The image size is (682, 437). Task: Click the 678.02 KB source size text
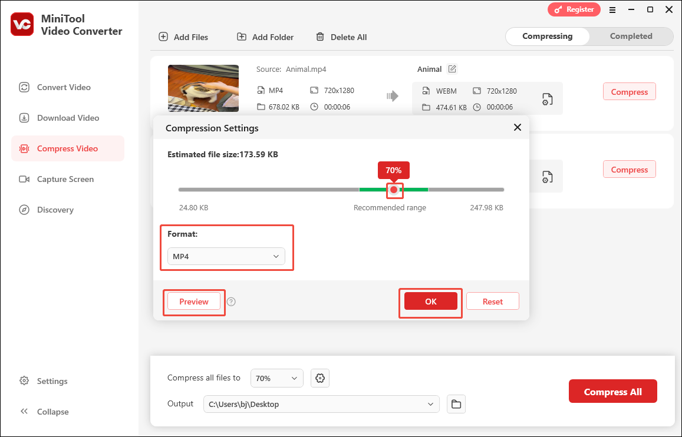point(284,107)
